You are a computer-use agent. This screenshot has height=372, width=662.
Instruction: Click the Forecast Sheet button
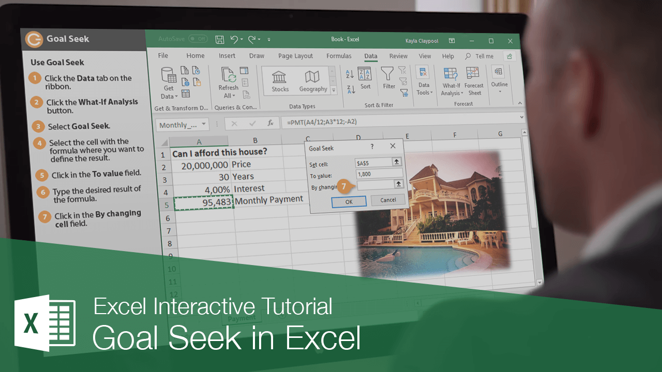[474, 82]
